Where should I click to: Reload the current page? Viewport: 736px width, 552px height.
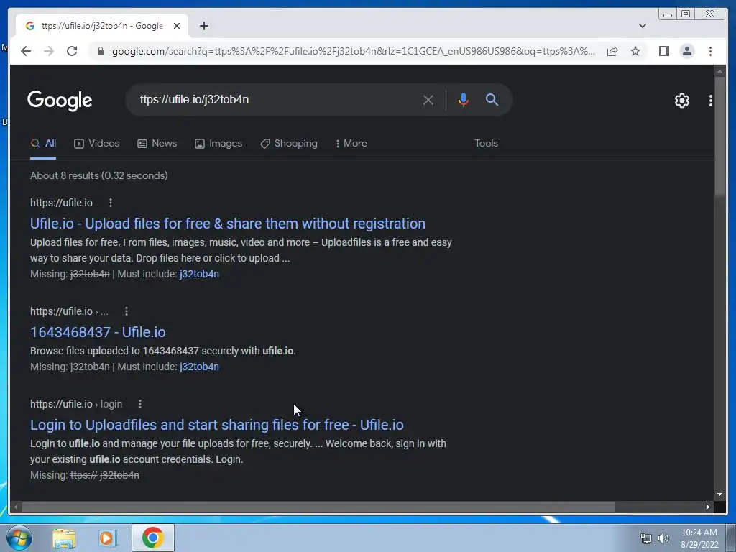coord(72,51)
